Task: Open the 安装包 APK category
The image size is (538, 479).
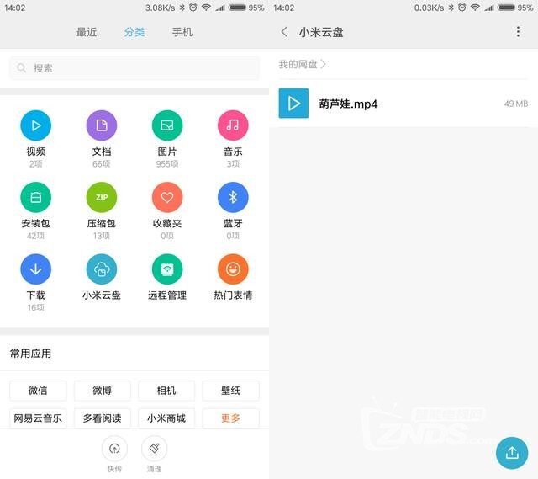Action: pyautogui.click(x=35, y=197)
